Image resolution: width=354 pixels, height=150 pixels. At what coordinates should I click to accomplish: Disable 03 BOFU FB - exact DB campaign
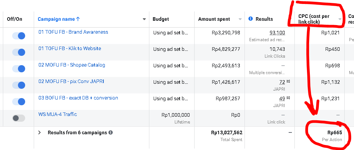click(19, 102)
